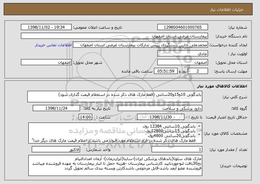Image resolution: width=260 pixels, height=184 pixels.
Task: Click remaining time field 05:51:59
Action: click(x=166, y=71)
